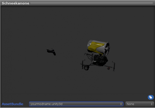Click the fan end of the cannon
The height and width of the screenshot is (108, 155).
[106, 49]
